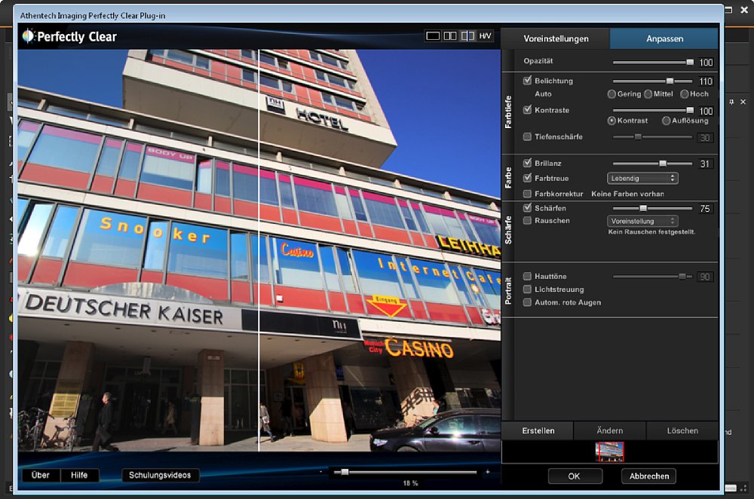Image resolution: width=754 pixels, height=499 pixels.
Task: Check the Autom. rote Augen option
Action: [x=527, y=302]
